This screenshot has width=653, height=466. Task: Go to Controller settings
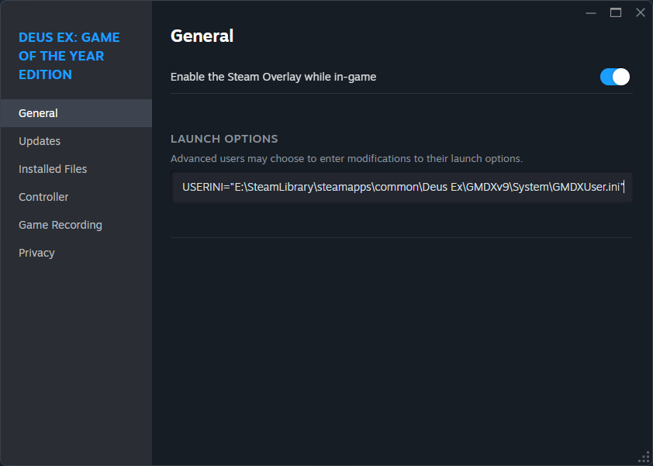[43, 197]
